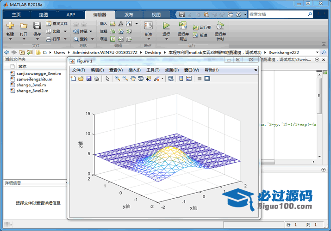
Task: Expand the Find (查找) dropdown
Action: pyautogui.click(x=92, y=39)
